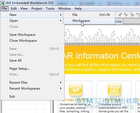140x113 pixels.
Task: Click the Find Previous flashlight toolbar icon
Action: pyautogui.click(x=120, y=15)
